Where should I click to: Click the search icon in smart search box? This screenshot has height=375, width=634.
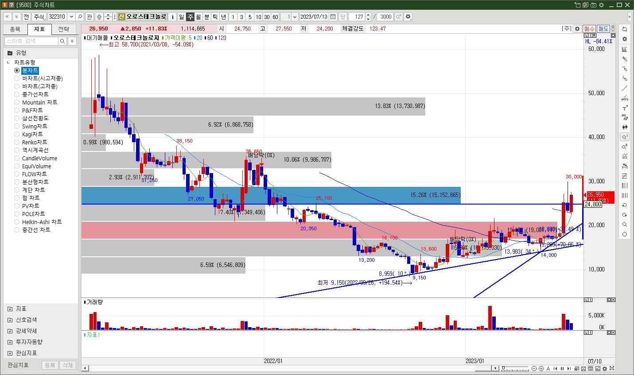tap(63, 41)
